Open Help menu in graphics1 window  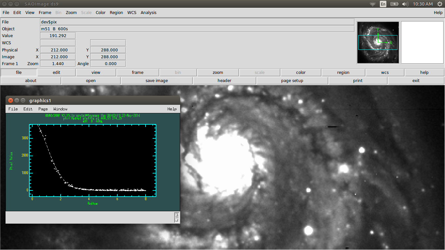coord(172,109)
